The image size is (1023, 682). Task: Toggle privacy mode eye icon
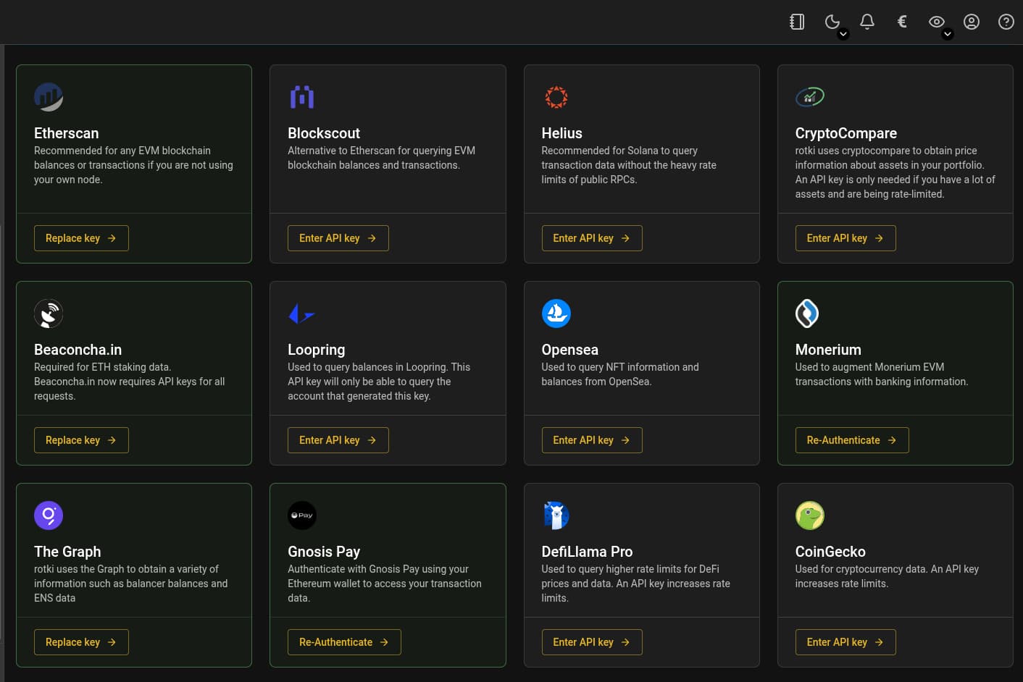click(936, 22)
